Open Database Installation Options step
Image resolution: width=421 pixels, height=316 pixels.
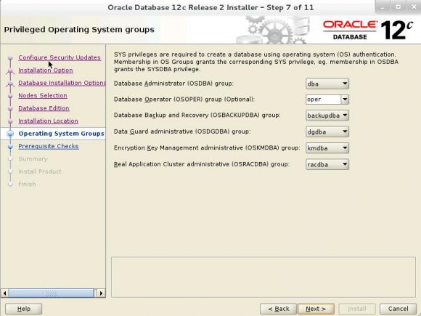pyautogui.click(x=62, y=83)
